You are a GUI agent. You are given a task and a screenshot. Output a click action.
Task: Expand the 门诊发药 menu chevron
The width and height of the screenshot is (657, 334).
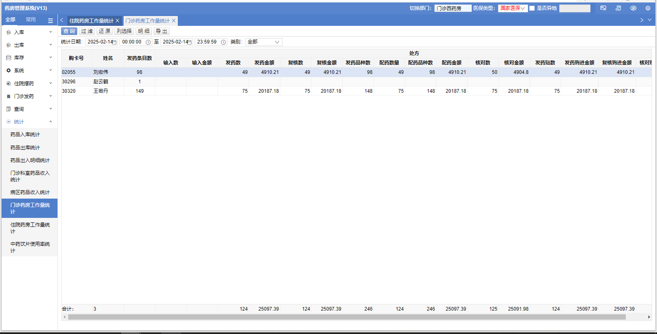pos(51,96)
